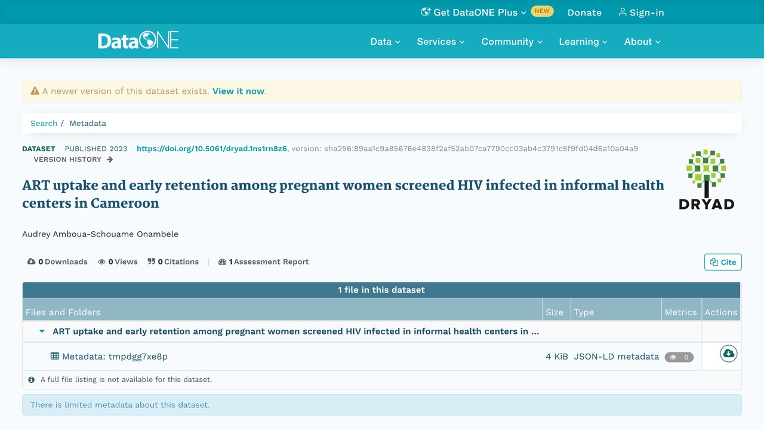764x430 pixels.
Task: Click View it now link
Action: click(x=238, y=91)
